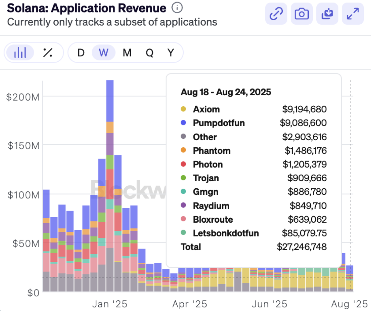Click the $50M y-axis label
Screen dimensions: 371x311
26,244
